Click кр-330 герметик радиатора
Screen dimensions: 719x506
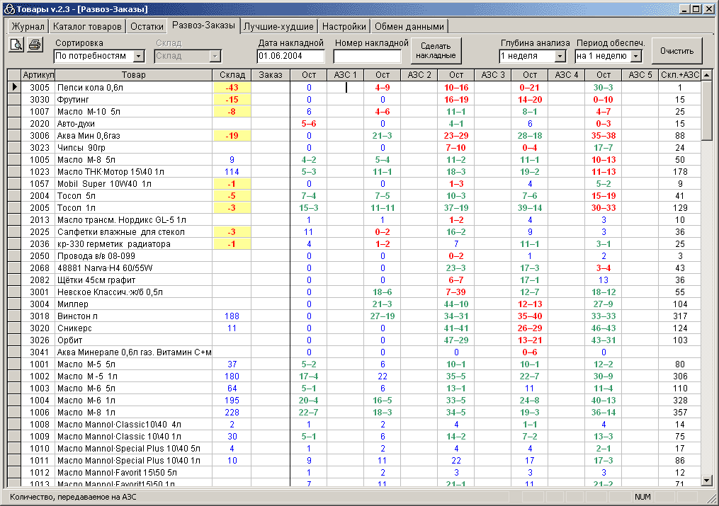pyautogui.click(x=114, y=244)
